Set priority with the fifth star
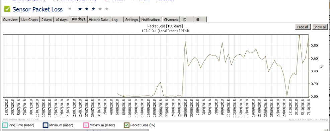Image resolution: width=330 pixels, height=131 pixels. tap(107, 9)
